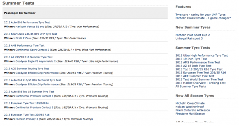
Task: Open the Michelin CrossClimate game changer feature
Action: click(203, 18)
